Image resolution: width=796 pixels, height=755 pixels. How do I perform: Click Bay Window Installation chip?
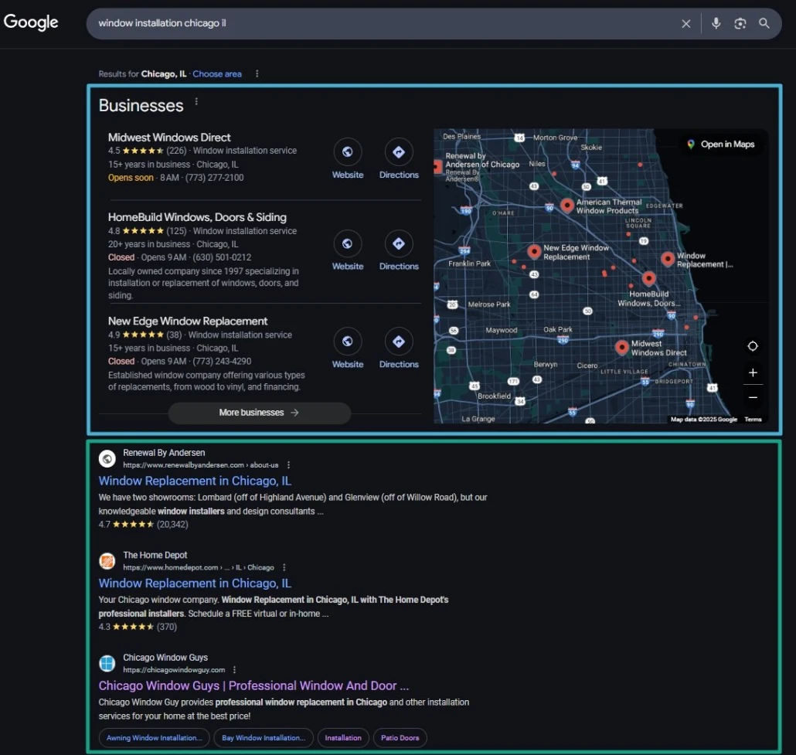click(x=263, y=738)
